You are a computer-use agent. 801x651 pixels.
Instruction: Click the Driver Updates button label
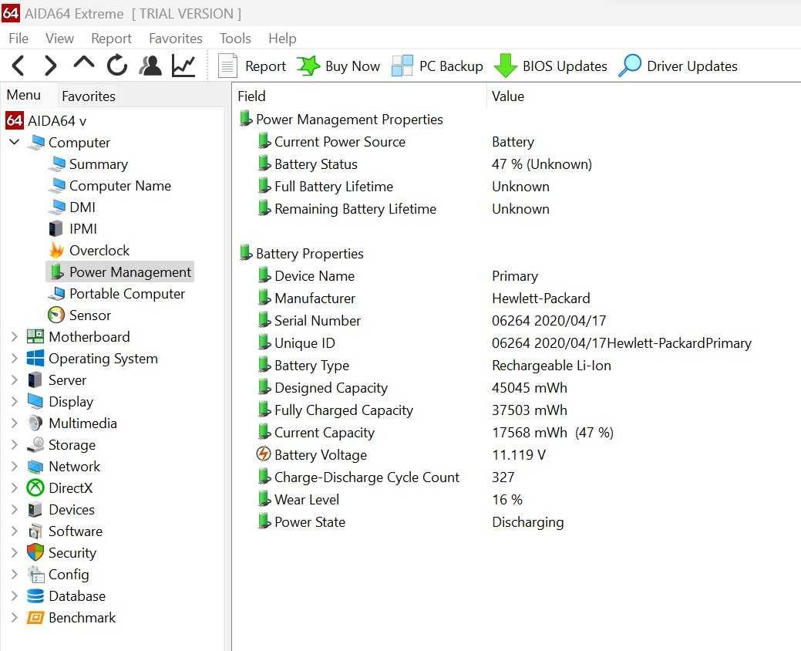tap(692, 66)
